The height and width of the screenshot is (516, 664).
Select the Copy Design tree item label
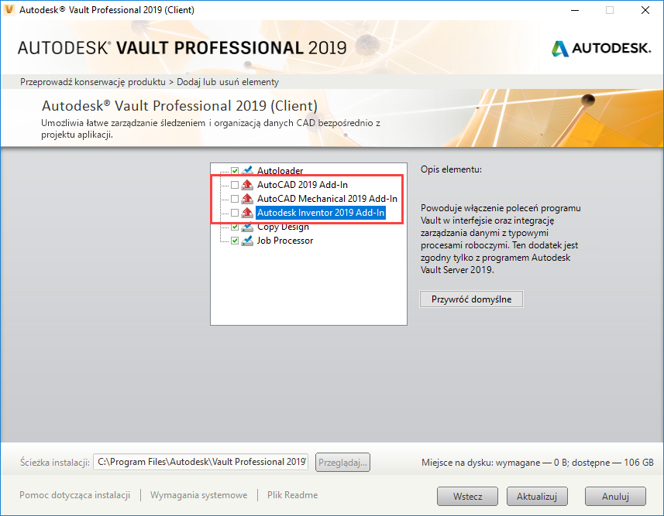coord(283,227)
